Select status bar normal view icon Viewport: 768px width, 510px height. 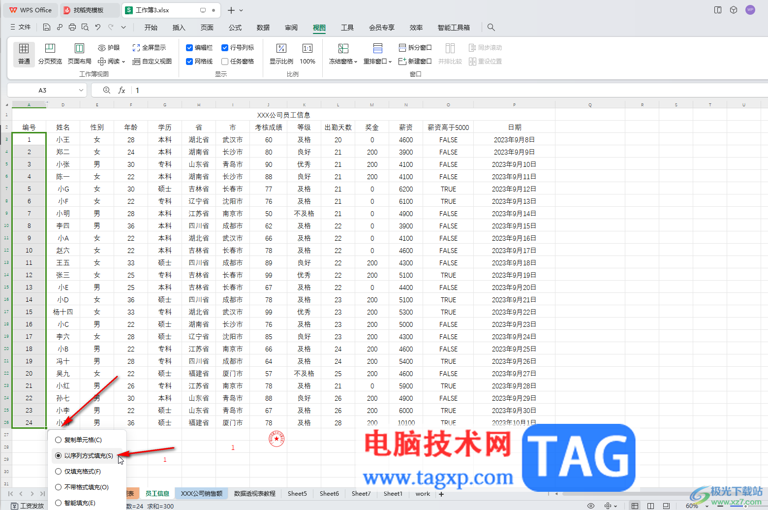635,506
